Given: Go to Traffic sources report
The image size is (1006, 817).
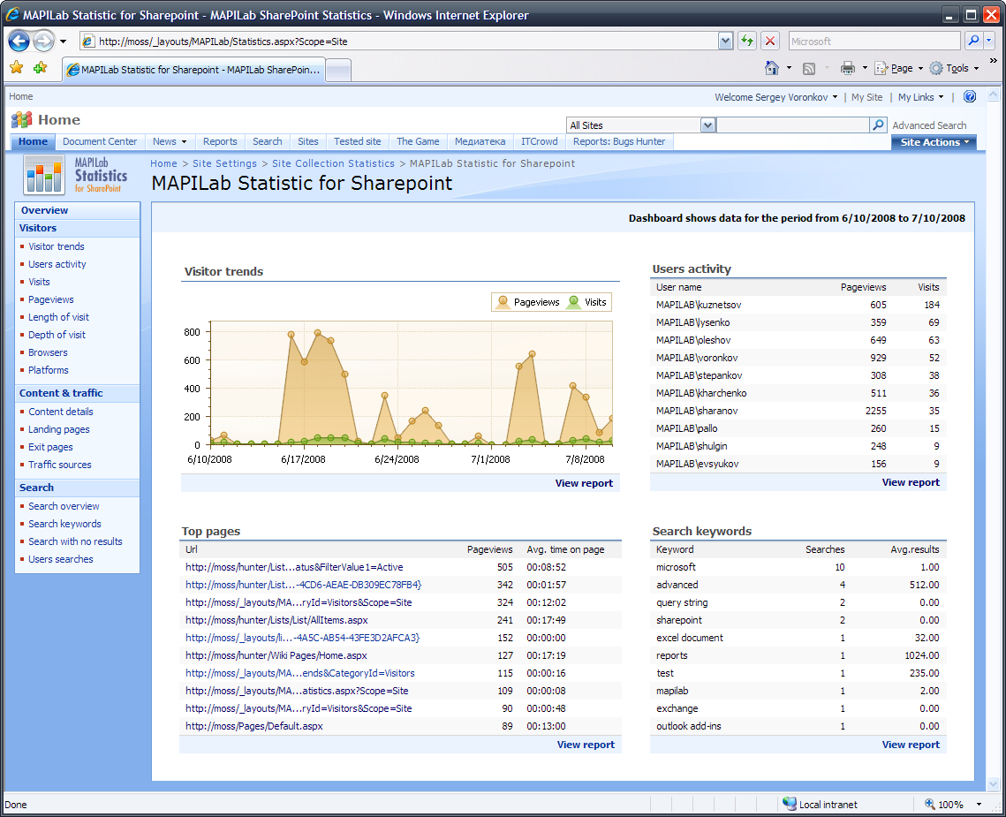Looking at the screenshot, I should [x=60, y=465].
